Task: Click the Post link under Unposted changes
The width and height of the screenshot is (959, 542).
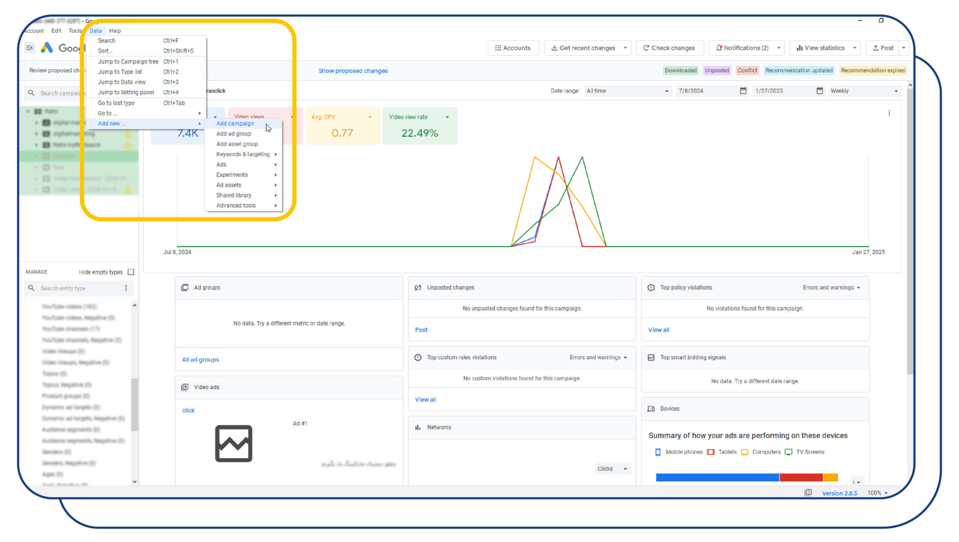Action: tap(421, 330)
